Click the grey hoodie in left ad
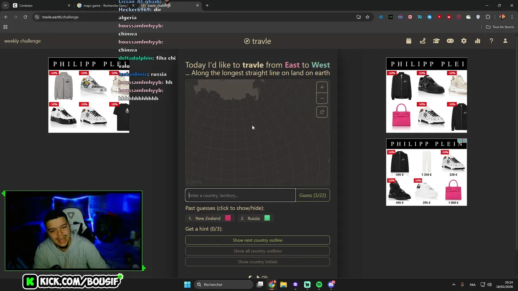 click(64, 85)
